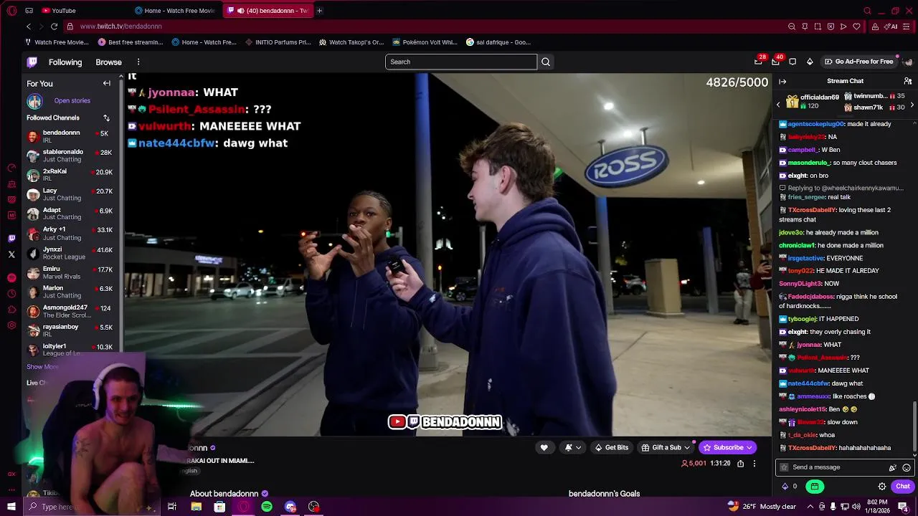Open the emote picker in chat
Viewport: 918px width, 516px height.
(x=907, y=467)
